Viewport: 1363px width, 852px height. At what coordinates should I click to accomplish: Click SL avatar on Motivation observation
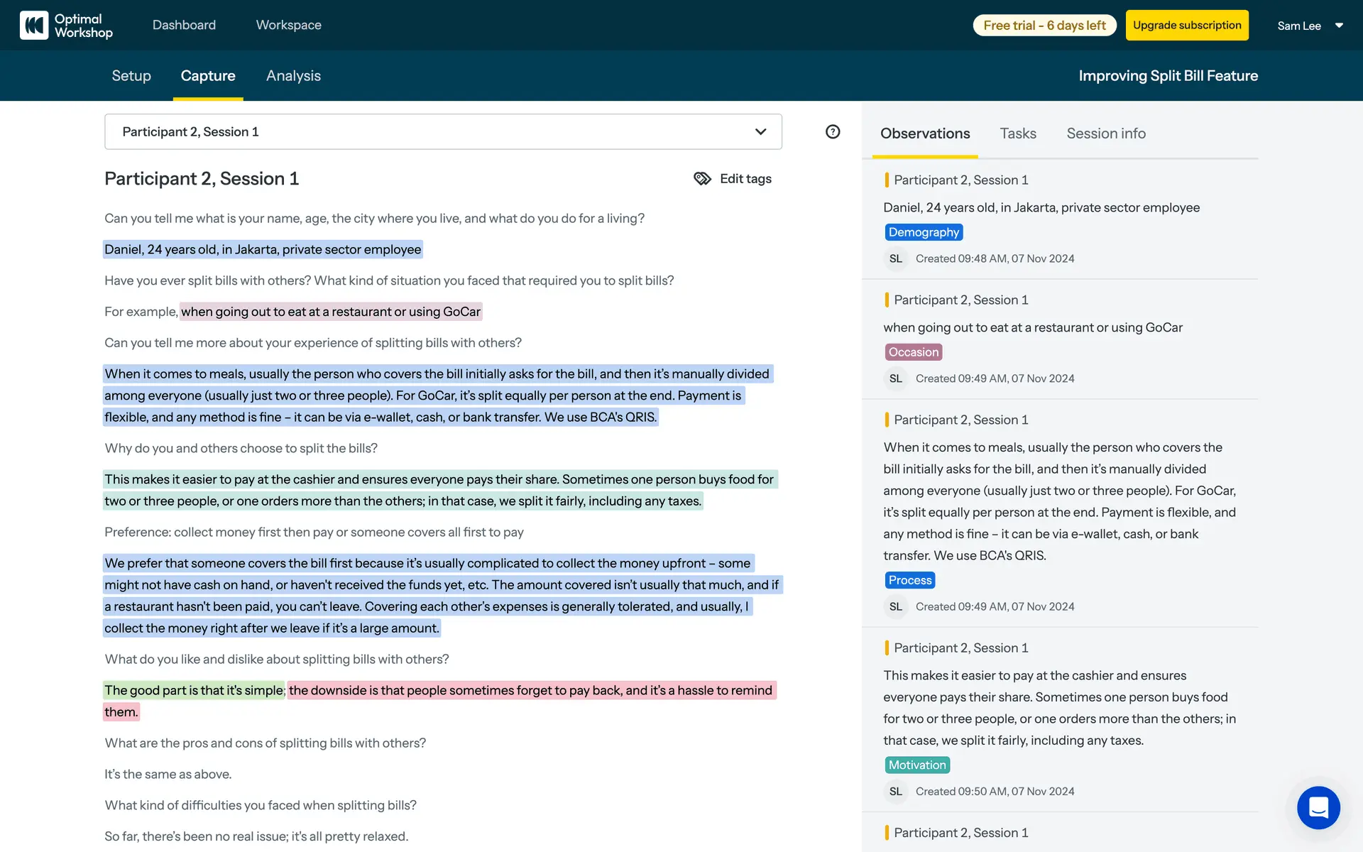[x=896, y=792]
